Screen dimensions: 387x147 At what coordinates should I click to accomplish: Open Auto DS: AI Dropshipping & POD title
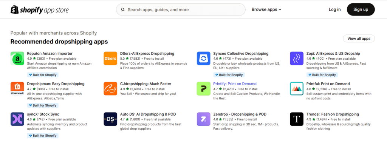148,115
